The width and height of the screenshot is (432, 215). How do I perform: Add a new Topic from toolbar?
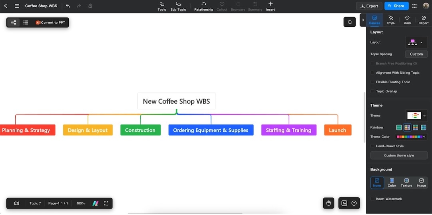coord(162,6)
